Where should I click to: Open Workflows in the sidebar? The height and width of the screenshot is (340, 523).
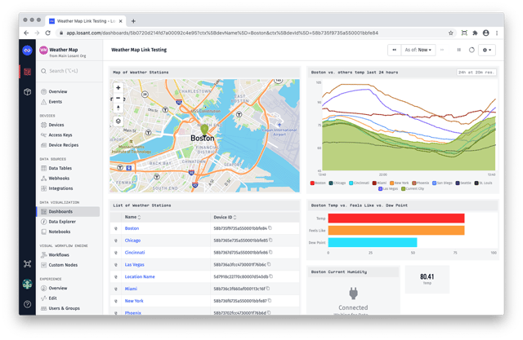59,255
